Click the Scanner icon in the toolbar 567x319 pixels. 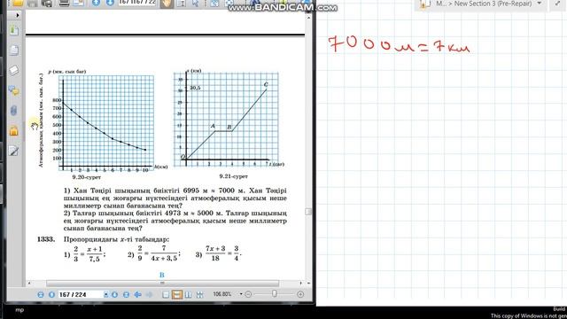coord(64,4)
